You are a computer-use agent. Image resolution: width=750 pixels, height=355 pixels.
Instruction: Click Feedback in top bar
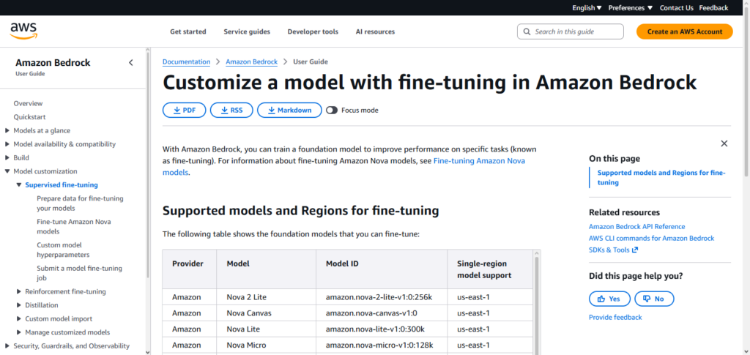(713, 7)
